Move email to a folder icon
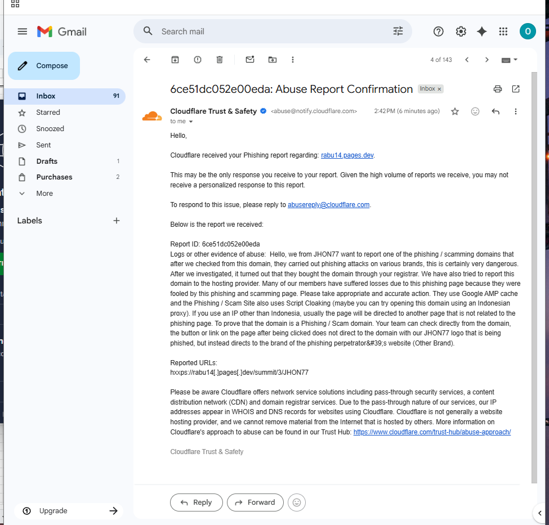This screenshot has width=549, height=525. coord(273,60)
